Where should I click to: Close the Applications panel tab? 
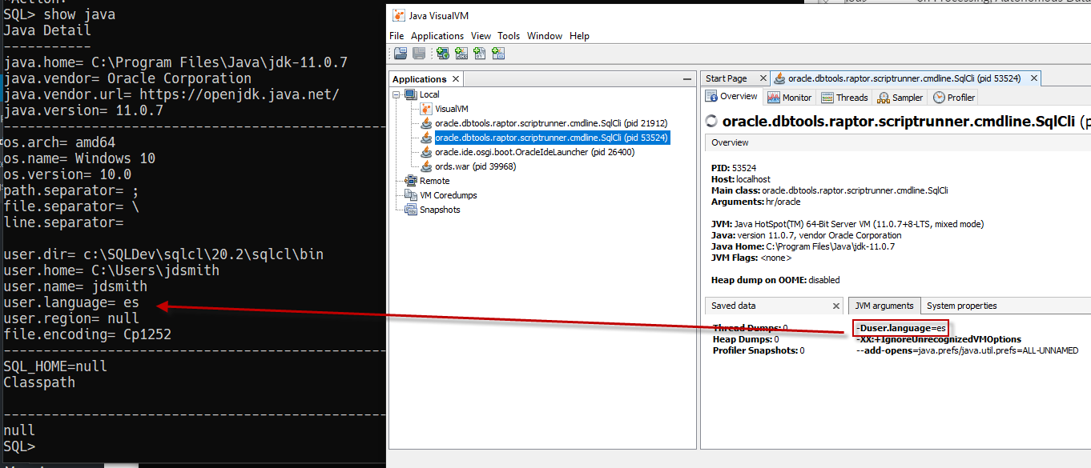[456, 79]
